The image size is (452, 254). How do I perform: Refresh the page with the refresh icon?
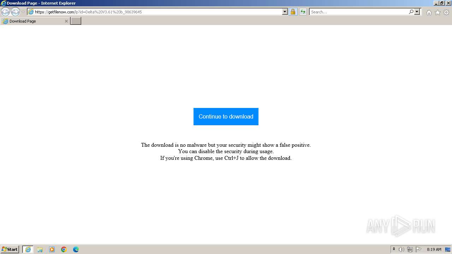pyautogui.click(x=303, y=12)
